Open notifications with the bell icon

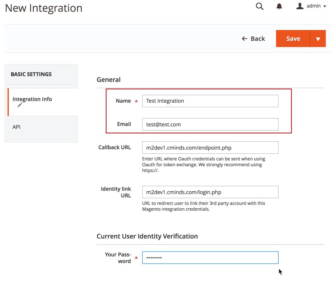point(279,6)
